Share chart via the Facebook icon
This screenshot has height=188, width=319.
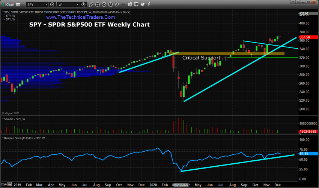coord(149,4)
